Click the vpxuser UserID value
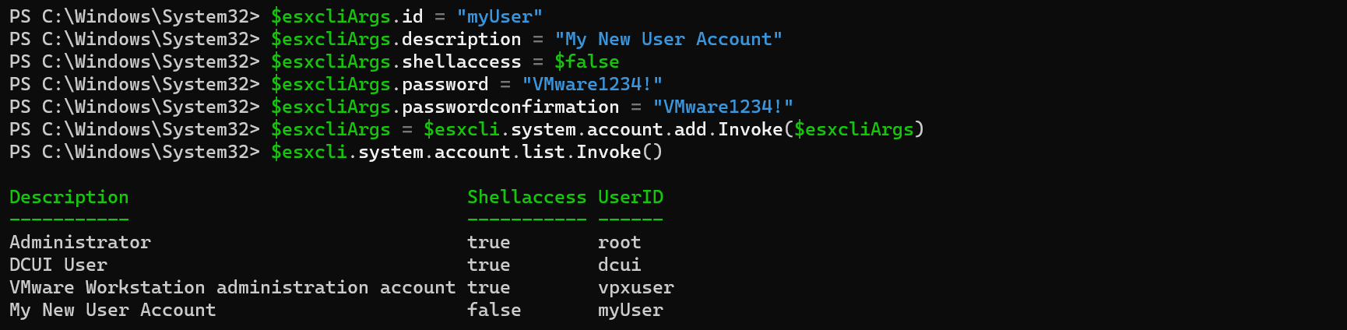This screenshot has height=330, width=1347. (635, 288)
